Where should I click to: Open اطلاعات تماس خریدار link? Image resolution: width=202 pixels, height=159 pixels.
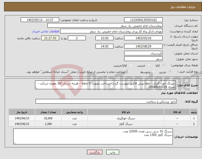pos(46,31)
